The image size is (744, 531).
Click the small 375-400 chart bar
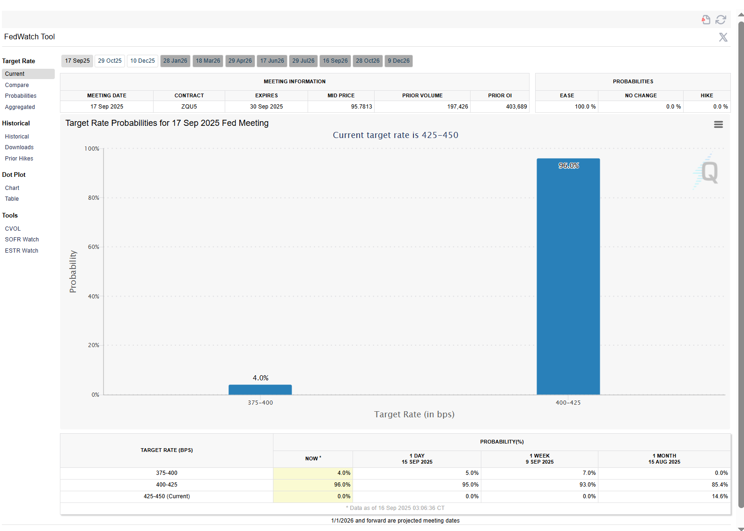[260, 390]
